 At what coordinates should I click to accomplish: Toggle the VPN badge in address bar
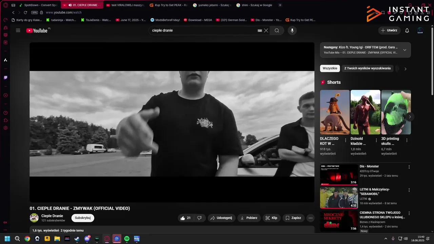(x=34, y=13)
